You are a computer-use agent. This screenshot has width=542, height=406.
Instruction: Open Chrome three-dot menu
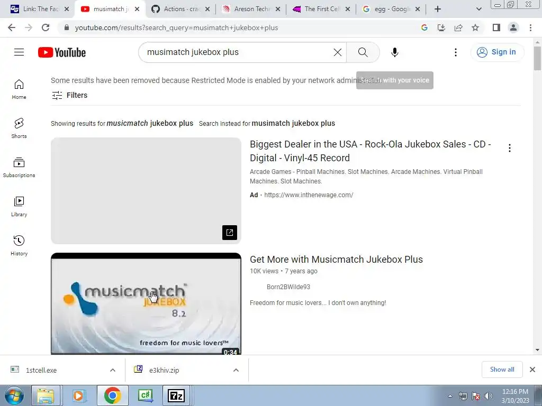click(x=530, y=27)
